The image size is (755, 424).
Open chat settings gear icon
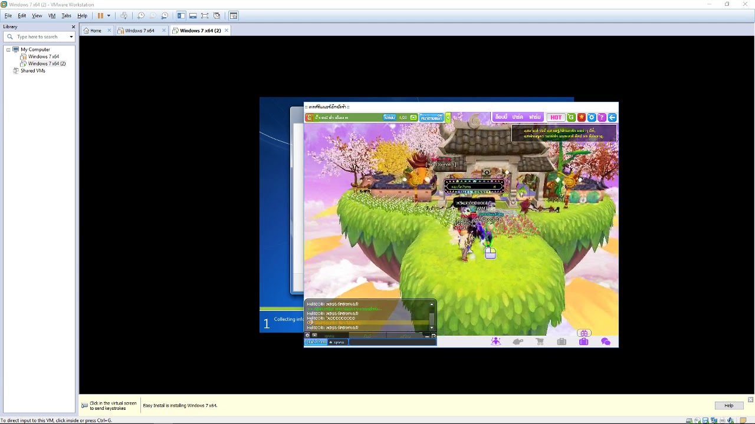point(307,335)
